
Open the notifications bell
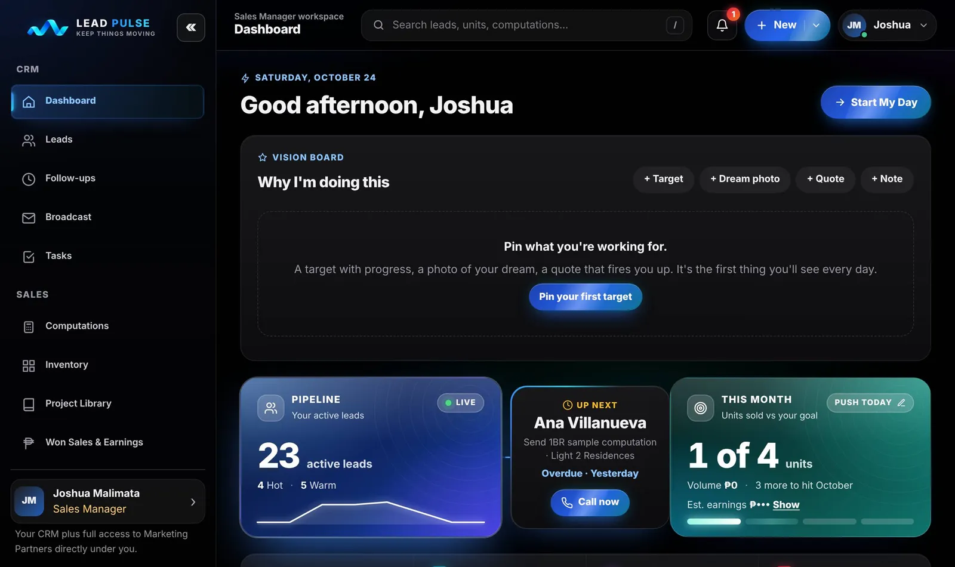tap(722, 25)
